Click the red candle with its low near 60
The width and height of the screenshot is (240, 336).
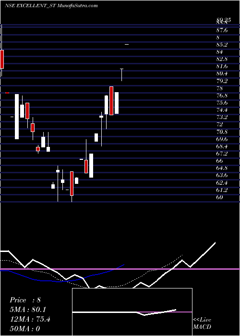[x=72, y=184]
